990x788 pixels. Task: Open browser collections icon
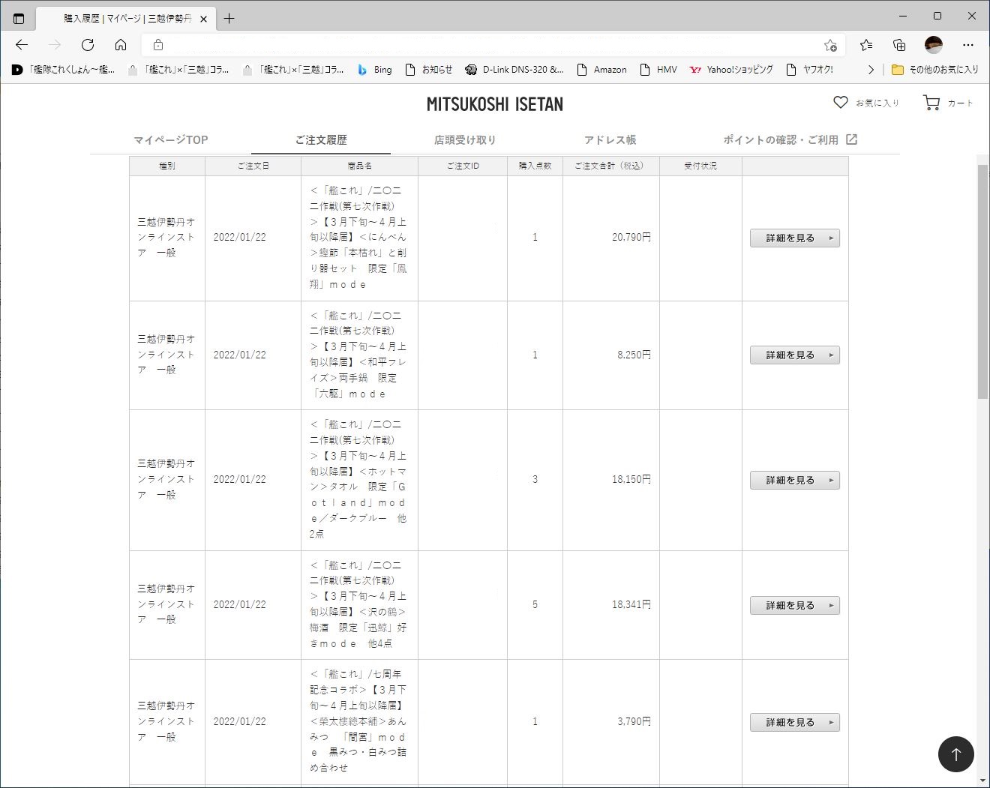[899, 45]
